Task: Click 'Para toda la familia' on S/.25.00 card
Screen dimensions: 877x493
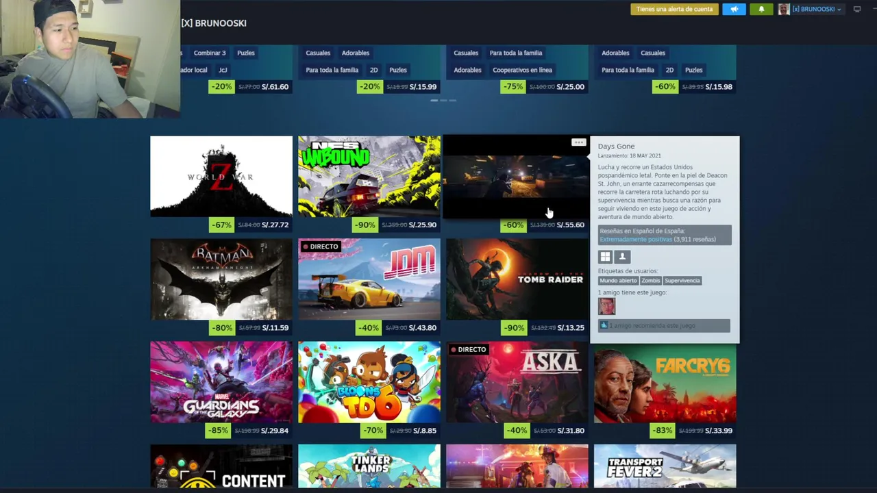Action: [x=516, y=53]
